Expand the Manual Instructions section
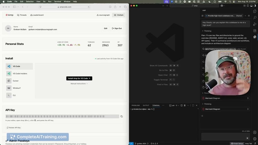 coord(79,84)
